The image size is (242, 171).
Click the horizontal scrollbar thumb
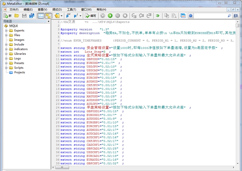click(62, 167)
